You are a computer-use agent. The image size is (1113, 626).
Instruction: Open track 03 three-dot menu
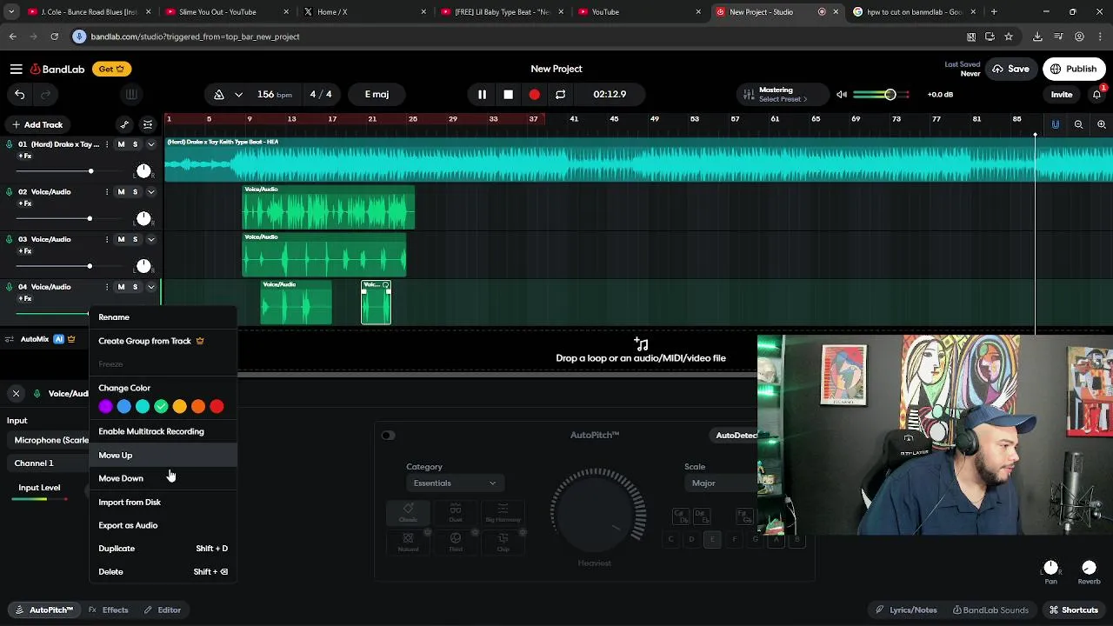pyautogui.click(x=107, y=239)
